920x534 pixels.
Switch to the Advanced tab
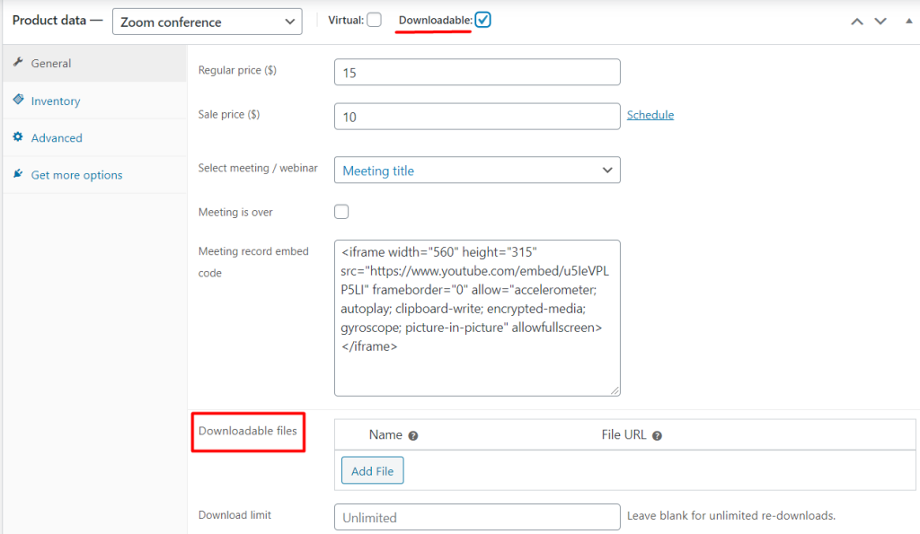57,137
